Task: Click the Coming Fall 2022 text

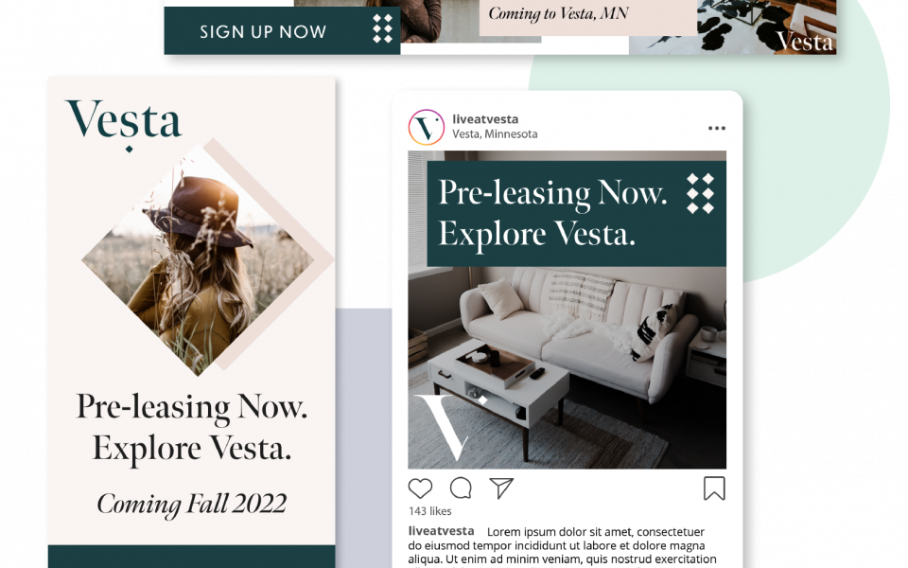Action: click(x=191, y=505)
